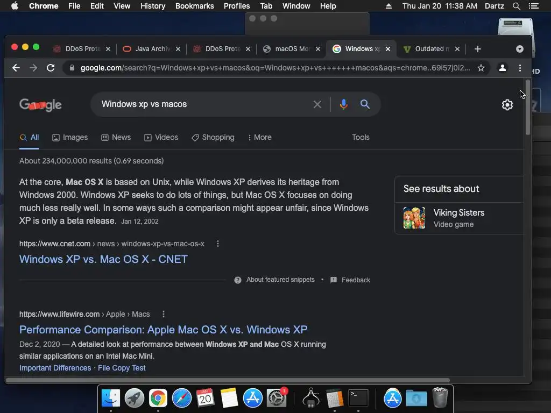Open the View menu in menu bar

(x=122, y=6)
